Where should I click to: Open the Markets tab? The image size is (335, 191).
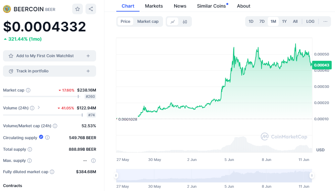pyautogui.click(x=154, y=6)
